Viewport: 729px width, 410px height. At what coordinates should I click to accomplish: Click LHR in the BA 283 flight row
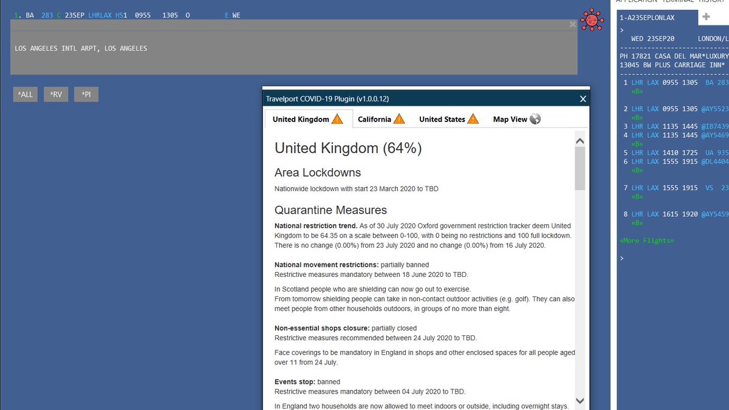pyautogui.click(x=637, y=82)
